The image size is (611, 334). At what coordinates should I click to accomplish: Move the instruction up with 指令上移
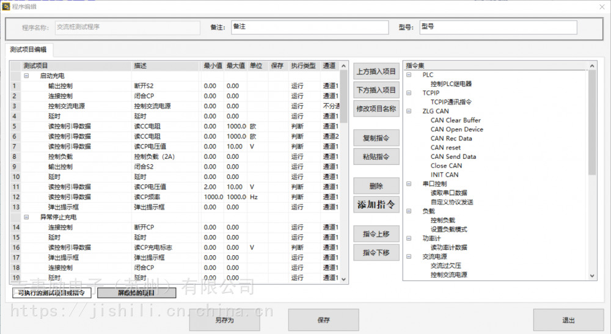point(376,233)
